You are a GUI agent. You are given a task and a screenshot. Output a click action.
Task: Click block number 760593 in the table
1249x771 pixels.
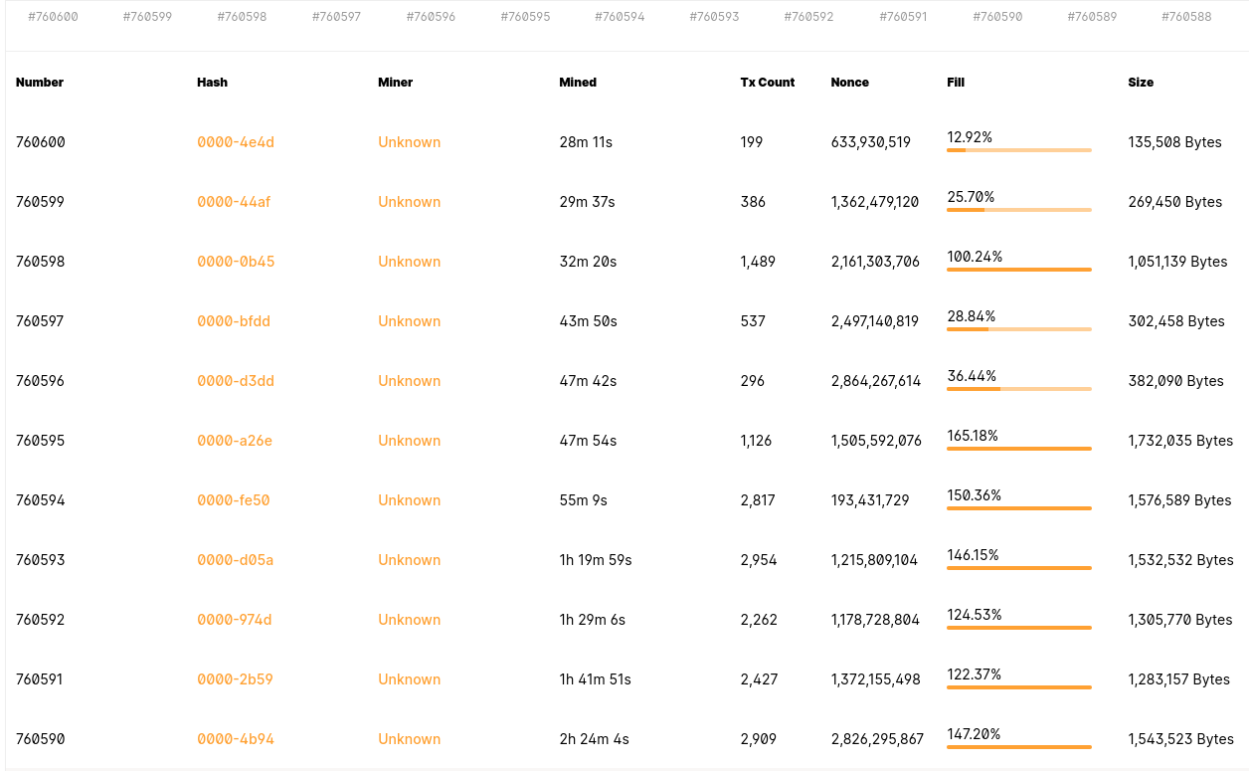pos(41,560)
